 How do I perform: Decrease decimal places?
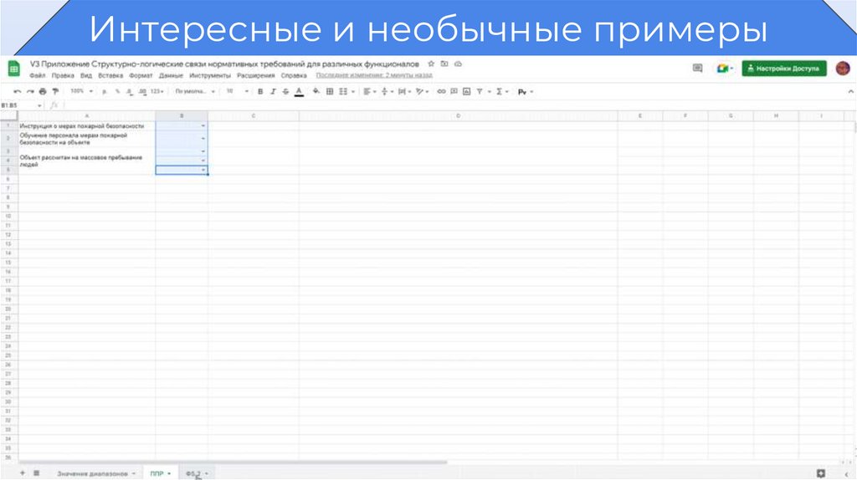130,92
